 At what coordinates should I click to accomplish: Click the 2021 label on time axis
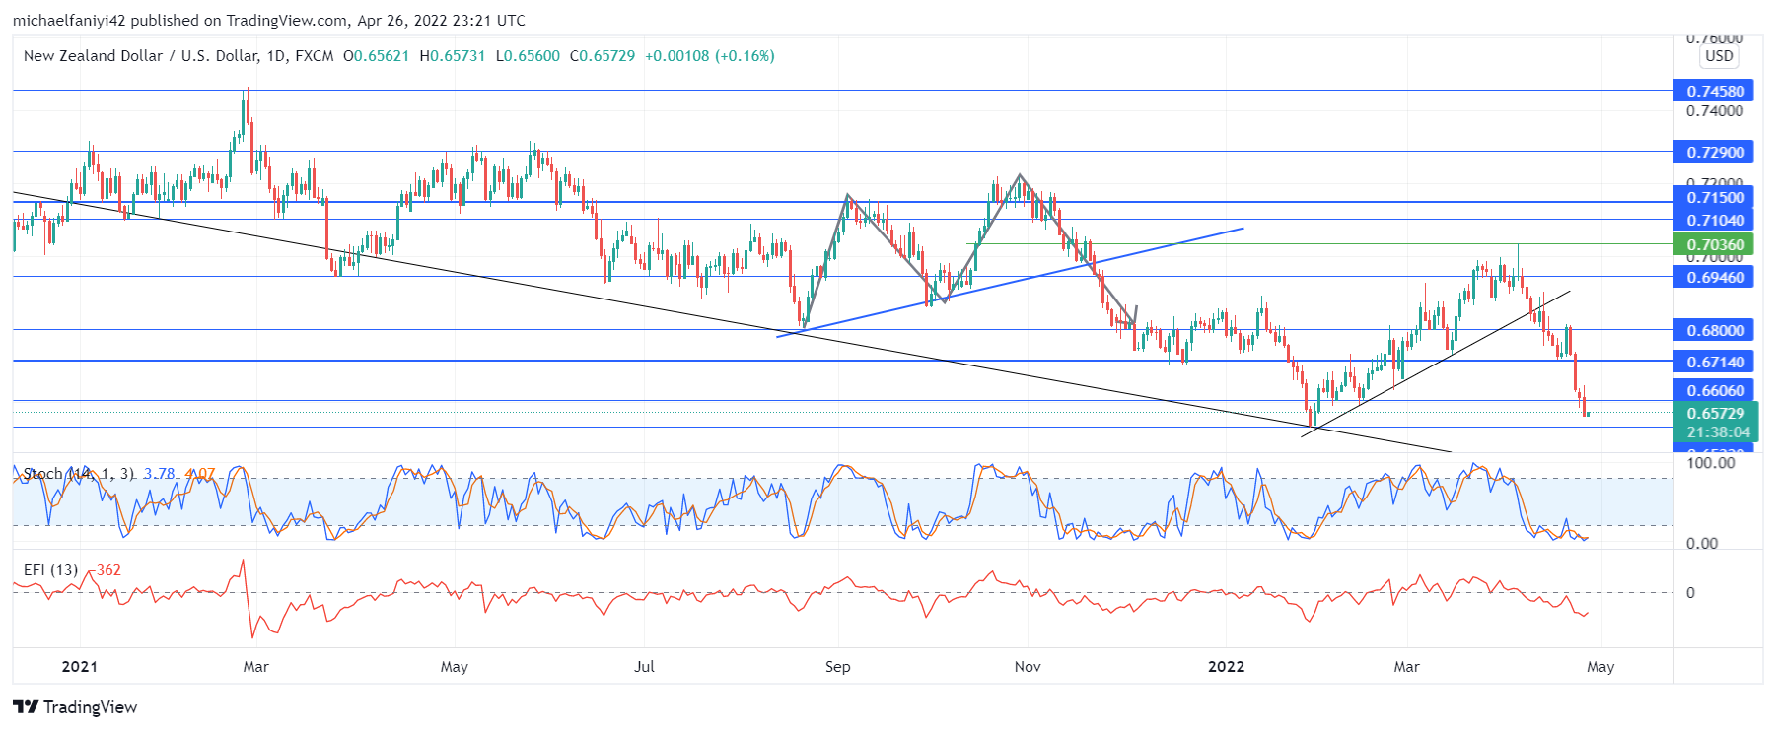coord(79,667)
